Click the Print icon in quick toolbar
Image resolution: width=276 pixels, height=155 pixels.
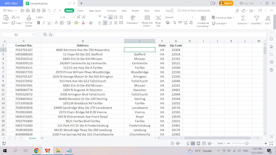click(39, 11)
